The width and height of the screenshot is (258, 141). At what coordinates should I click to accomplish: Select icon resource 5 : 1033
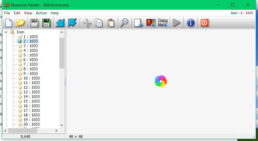pos(30,55)
